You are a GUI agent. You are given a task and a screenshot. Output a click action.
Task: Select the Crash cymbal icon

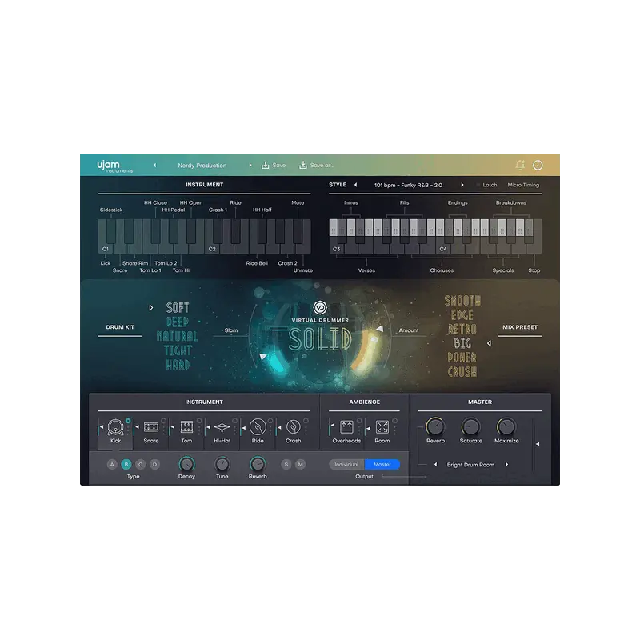(293, 427)
